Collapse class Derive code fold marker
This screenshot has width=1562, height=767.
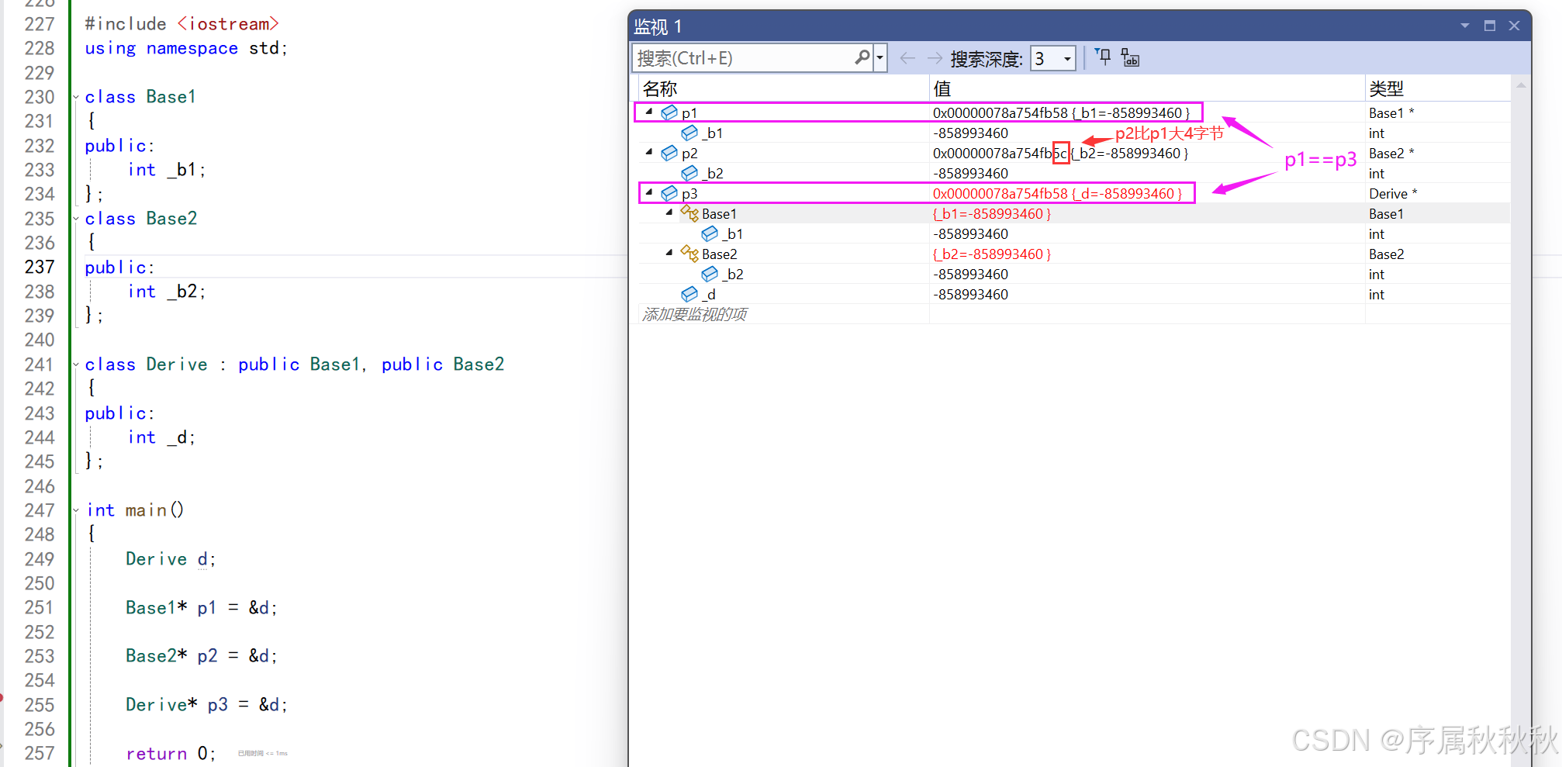tap(76, 364)
